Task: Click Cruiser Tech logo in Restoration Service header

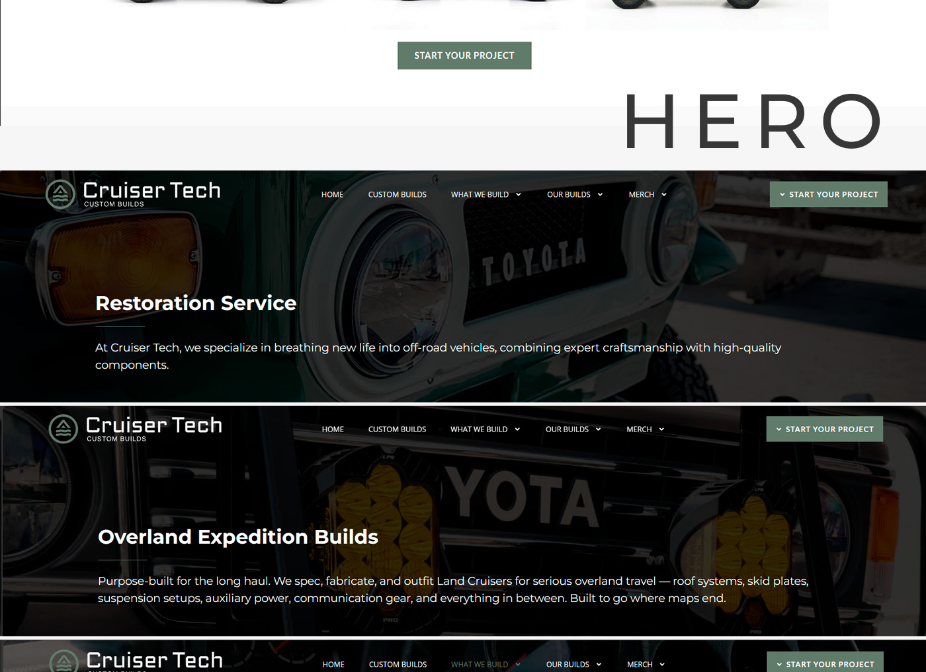Action: tap(133, 194)
